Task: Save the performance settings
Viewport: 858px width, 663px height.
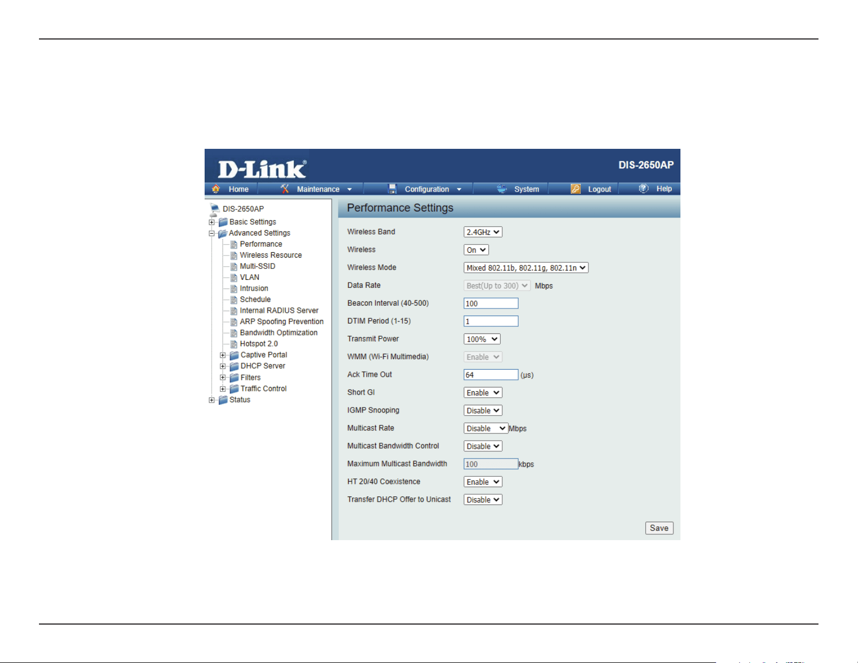Action: pyautogui.click(x=659, y=528)
